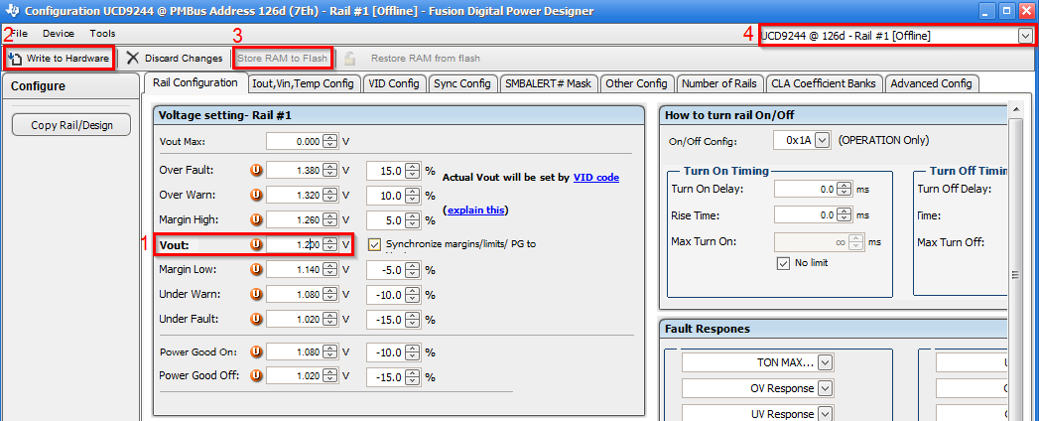This screenshot has width=1039, height=421.
Task: Click the stepper on Vout Max value
Action: pyautogui.click(x=330, y=141)
